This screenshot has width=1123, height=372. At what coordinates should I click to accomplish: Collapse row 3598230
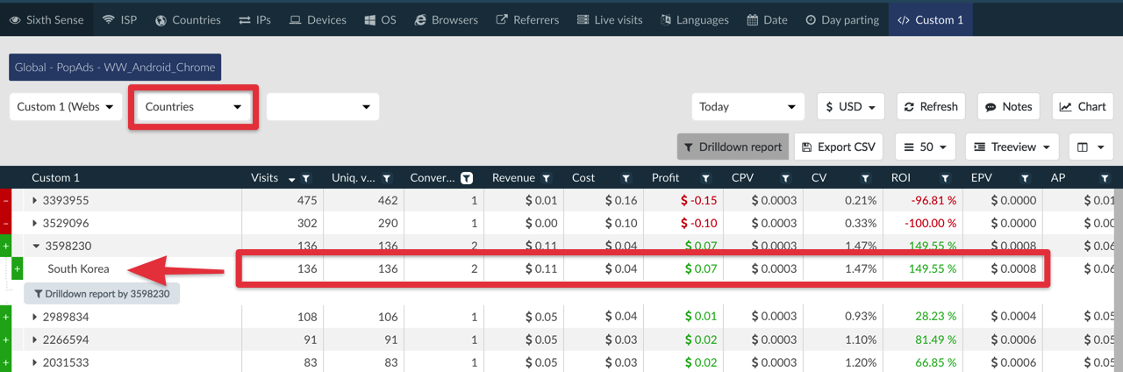point(35,247)
